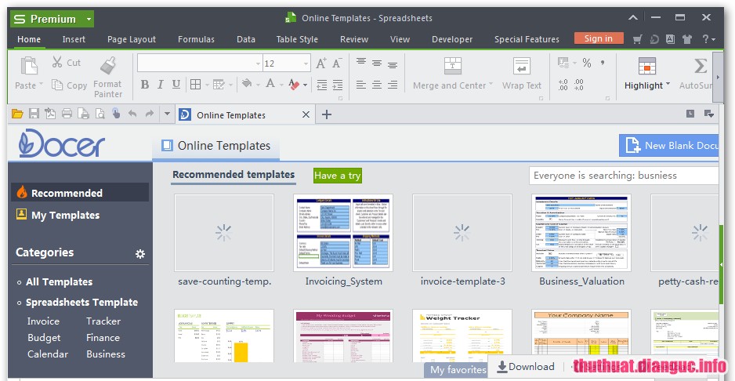Click the AutoSum sigma icon
735x381 pixels.
(x=701, y=66)
